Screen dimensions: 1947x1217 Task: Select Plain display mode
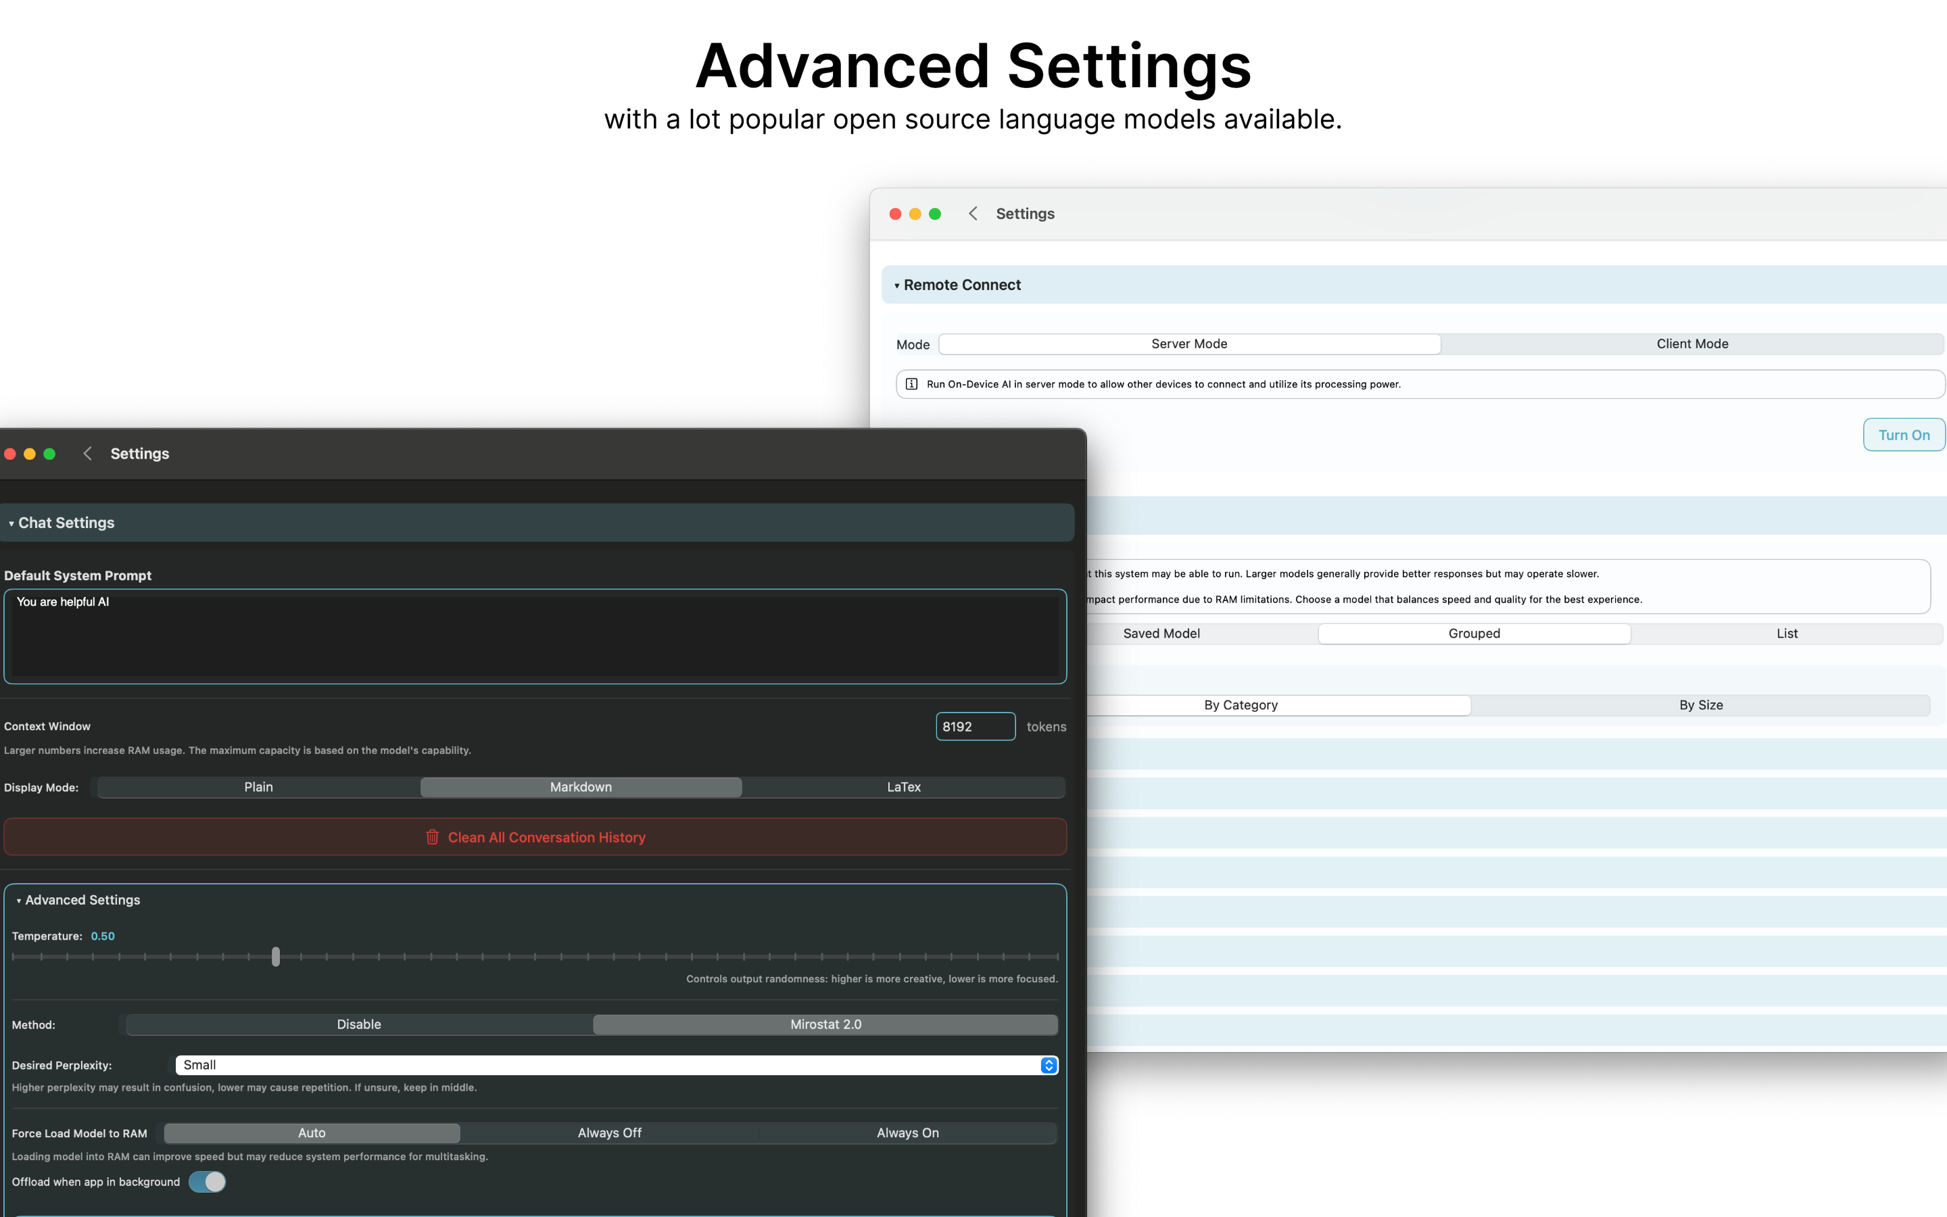(259, 787)
